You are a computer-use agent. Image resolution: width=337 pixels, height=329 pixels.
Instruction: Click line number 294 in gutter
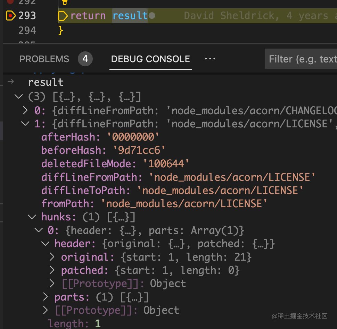(27, 31)
